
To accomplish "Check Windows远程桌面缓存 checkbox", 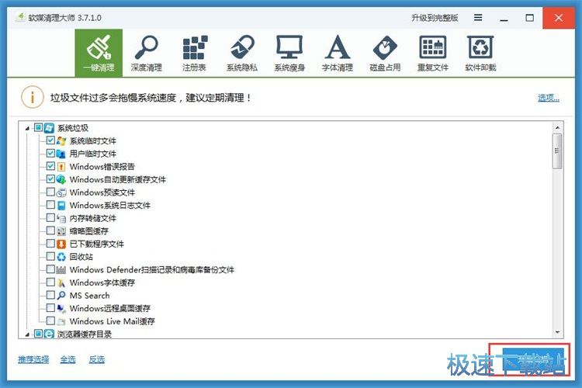I will click(50, 308).
